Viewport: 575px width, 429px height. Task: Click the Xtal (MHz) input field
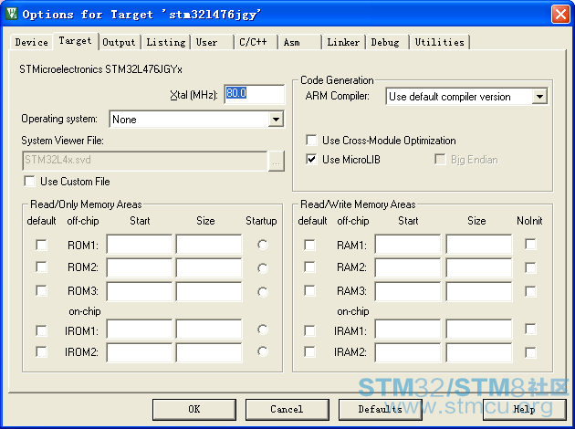tap(254, 94)
